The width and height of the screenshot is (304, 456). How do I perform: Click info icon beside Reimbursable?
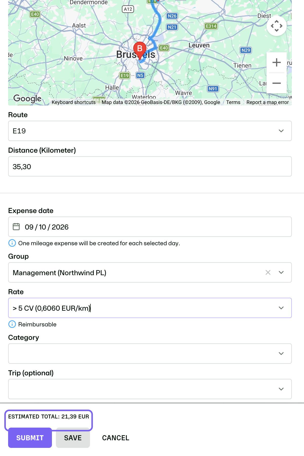12,324
